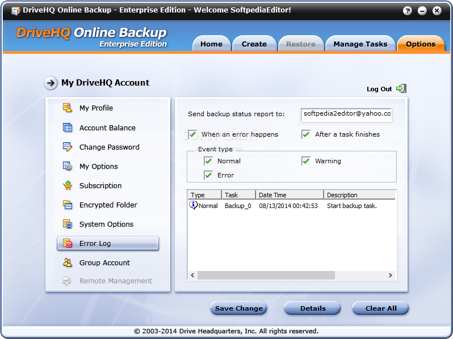Go to the Manage Tasks tab

click(360, 44)
